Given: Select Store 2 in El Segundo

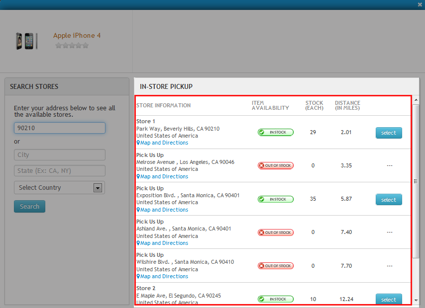Looking at the screenshot, I should 388,300.
